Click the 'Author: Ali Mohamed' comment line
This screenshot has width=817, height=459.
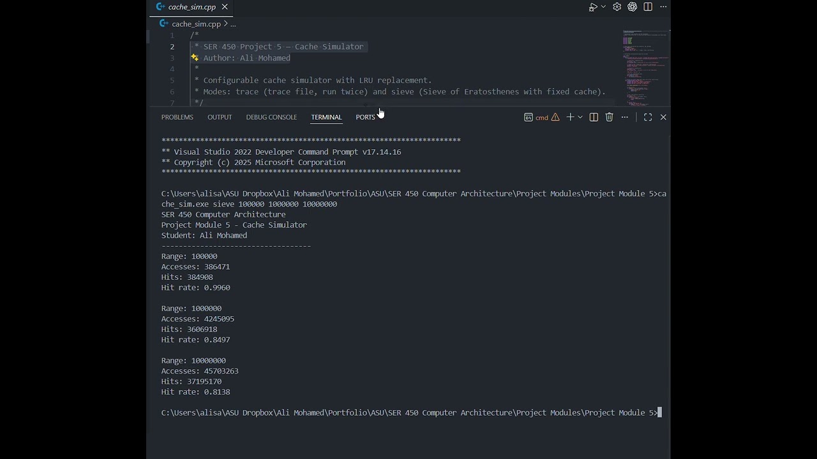[246, 58]
